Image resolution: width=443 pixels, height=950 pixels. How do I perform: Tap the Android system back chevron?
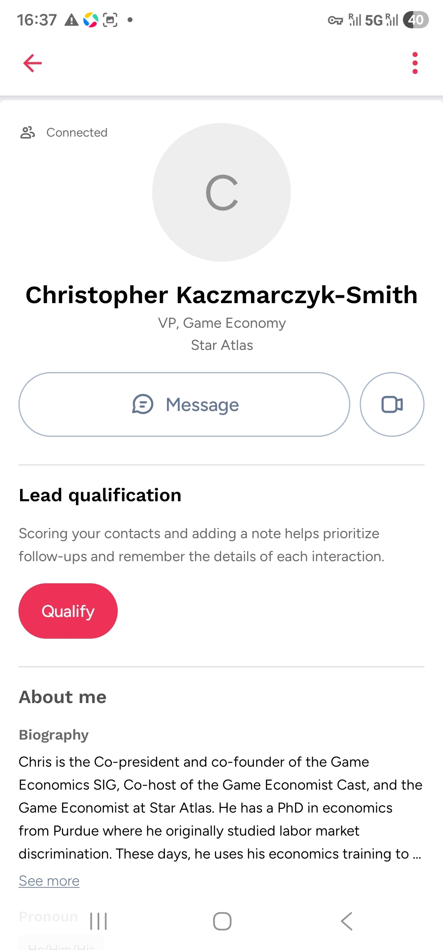click(347, 921)
